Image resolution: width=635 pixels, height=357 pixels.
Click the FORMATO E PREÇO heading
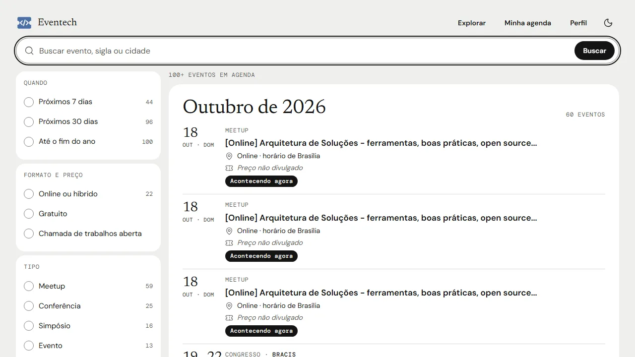[x=54, y=175]
